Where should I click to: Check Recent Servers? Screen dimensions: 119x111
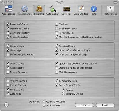(x=8, y=72)
